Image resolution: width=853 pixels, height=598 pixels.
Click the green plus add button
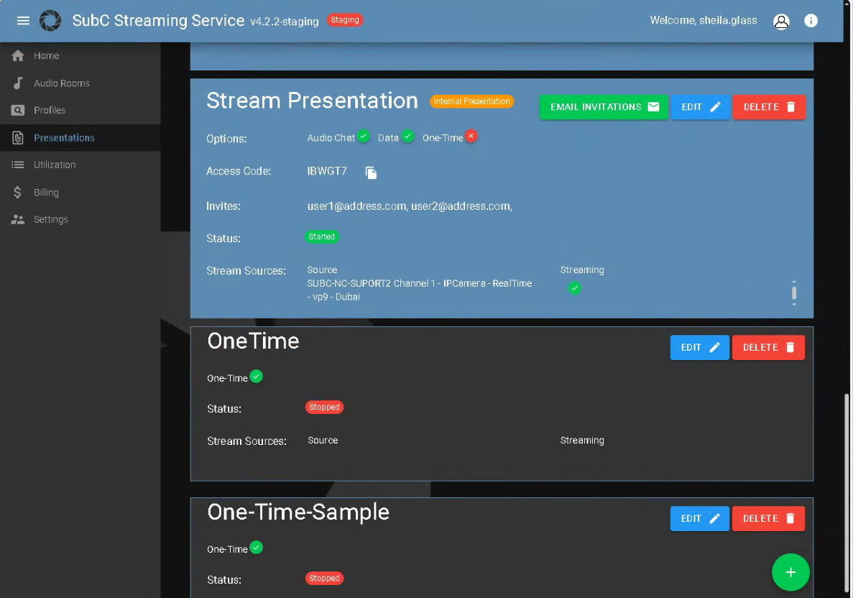[x=790, y=572]
